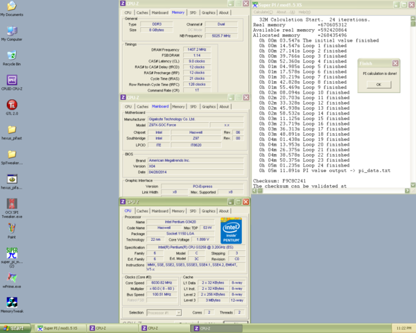Viewport: 416px width, 333px height.
Task: Switch to About tab in Memory CPU-Z window
Action: [224, 12]
